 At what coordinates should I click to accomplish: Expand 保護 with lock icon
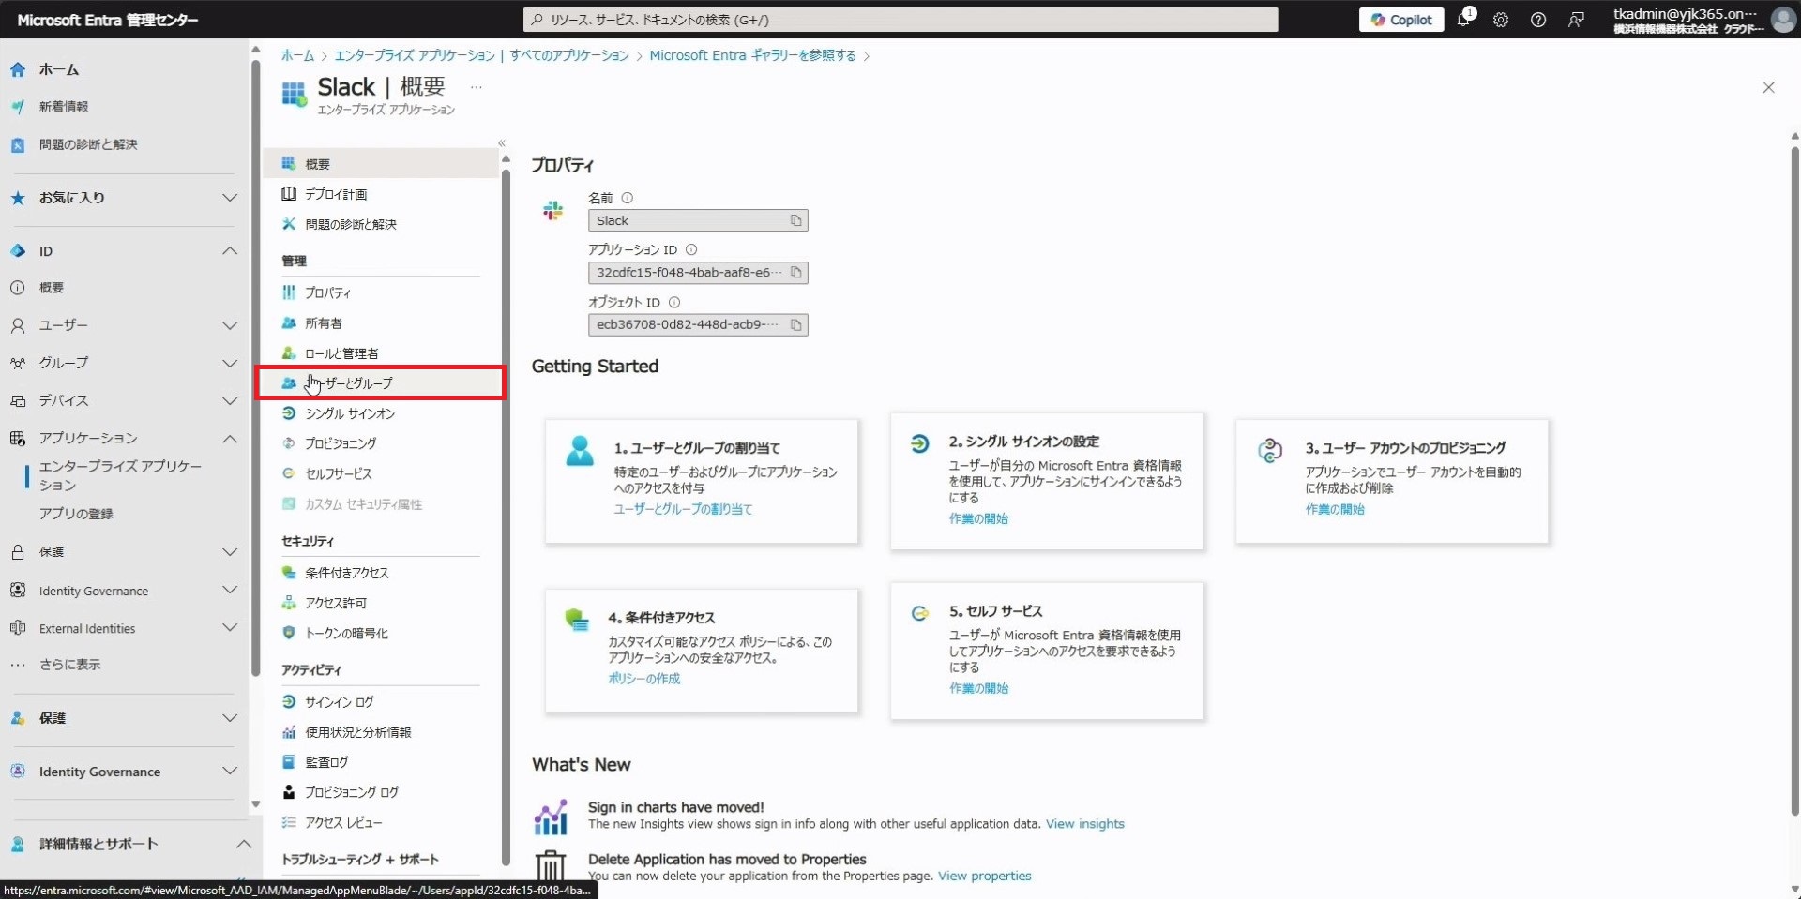pyautogui.click(x=229, y=552)
